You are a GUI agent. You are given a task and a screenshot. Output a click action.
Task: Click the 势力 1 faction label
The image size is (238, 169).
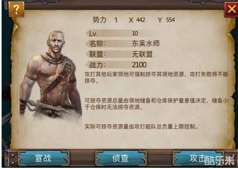105,20
